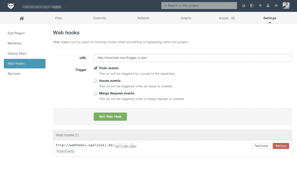Switch to the Commits tab

[x=99, y=18]
